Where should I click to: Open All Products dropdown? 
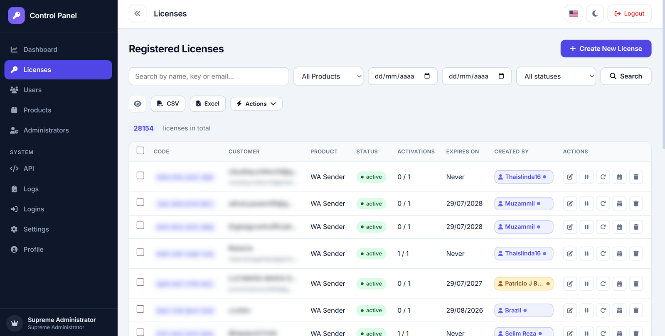pyautogui.click(x=328, y=76)
